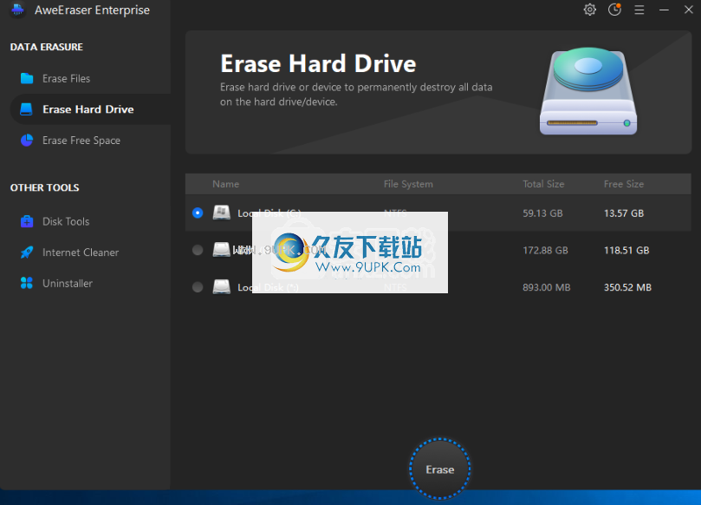Click the large hard drive illustration
Viewport: 701px width, 505px height.
tap(588, 91)
